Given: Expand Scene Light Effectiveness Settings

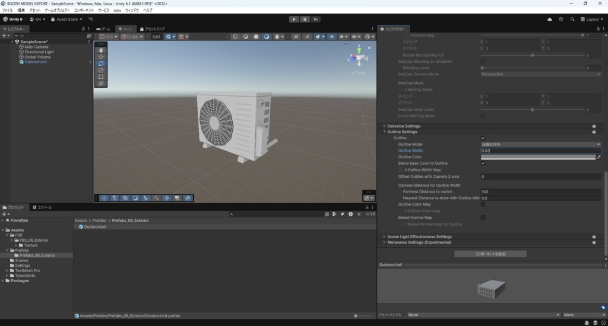Looking at the screenshot, I should click(419, 236).
